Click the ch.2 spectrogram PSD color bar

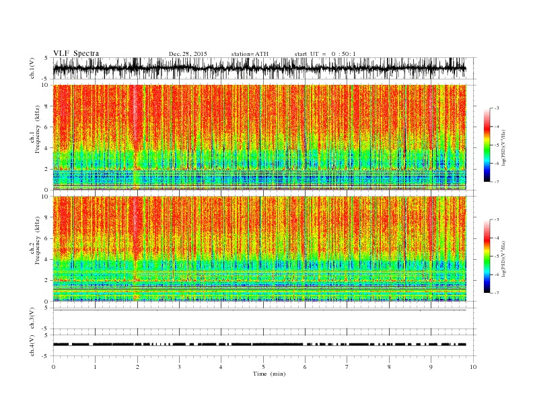point(487,256)
